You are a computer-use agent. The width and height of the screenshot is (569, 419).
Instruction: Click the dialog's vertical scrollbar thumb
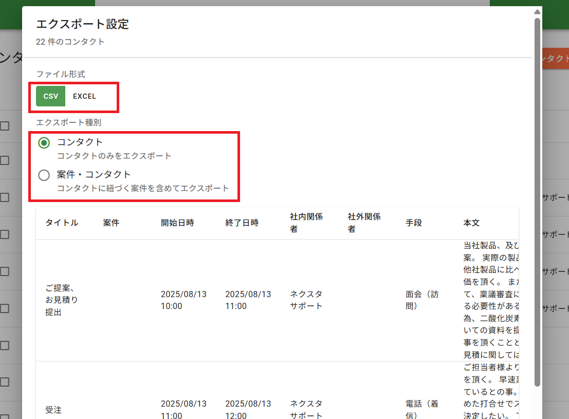pos(537,201)
